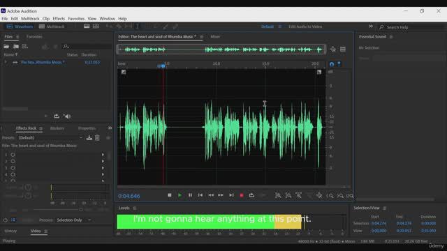Open file folder icon in Files panel
447x251 pixels.
(x=6, y=47)
